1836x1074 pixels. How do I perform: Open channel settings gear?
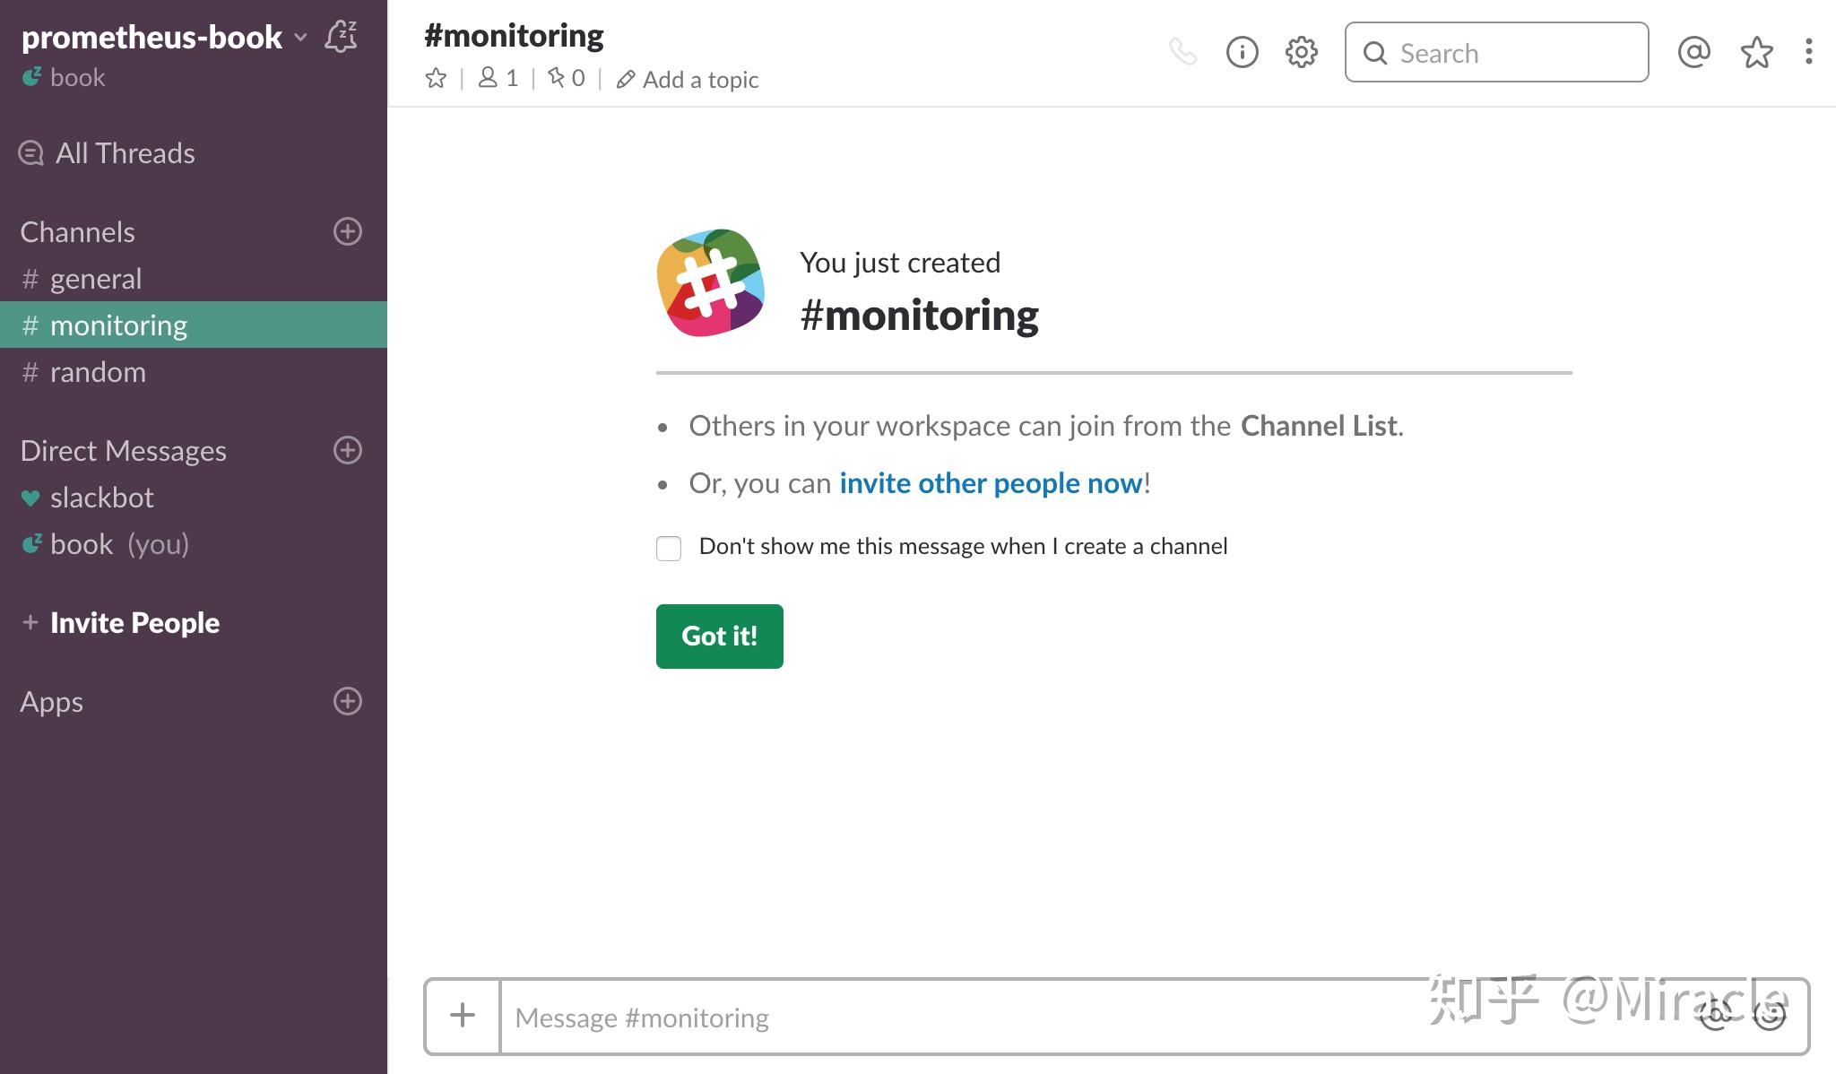[1300, 52]
